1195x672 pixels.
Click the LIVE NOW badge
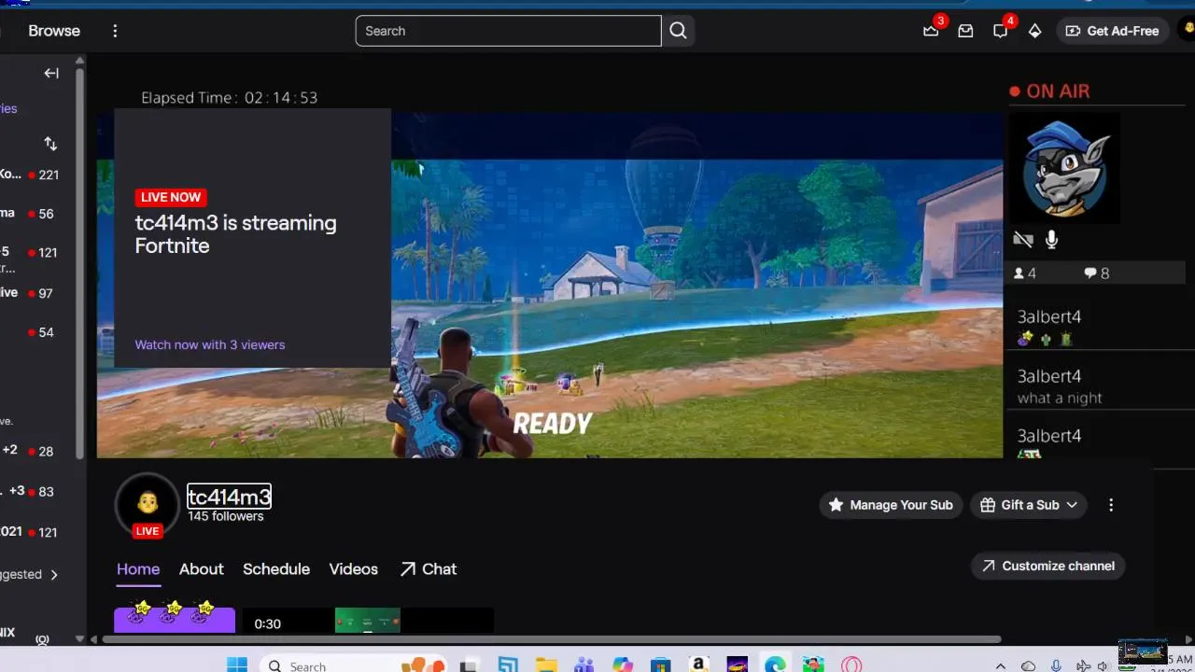click(x=171, y=197)
